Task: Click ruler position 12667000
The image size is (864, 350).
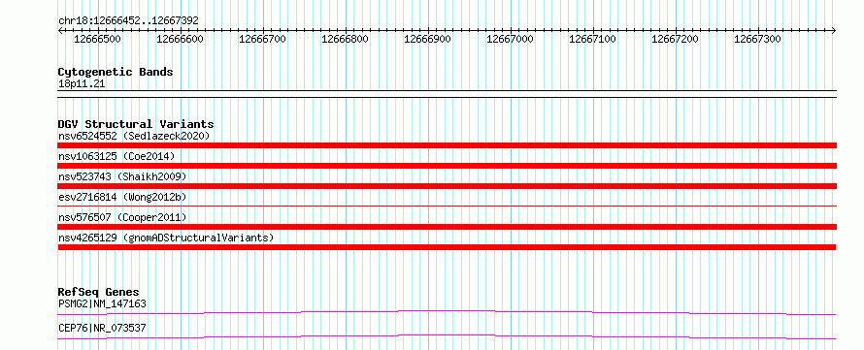Action: (x=511, y=39)
